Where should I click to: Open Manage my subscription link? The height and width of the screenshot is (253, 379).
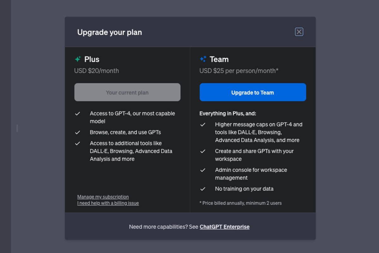[x=103, y=197]
